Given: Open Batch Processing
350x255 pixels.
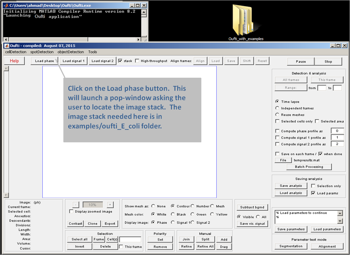Looking at the screenshot, I should coord(309,167).
